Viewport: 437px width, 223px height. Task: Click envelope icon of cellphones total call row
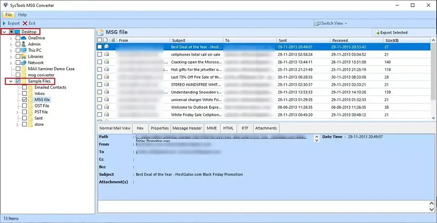(106, 54)
